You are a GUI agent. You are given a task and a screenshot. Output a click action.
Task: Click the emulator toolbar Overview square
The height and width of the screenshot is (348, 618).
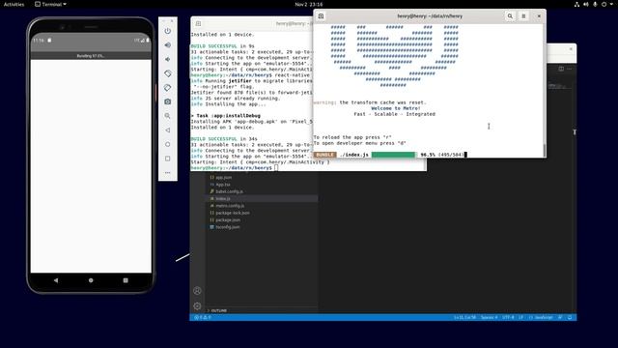click(x=168, y=159)
